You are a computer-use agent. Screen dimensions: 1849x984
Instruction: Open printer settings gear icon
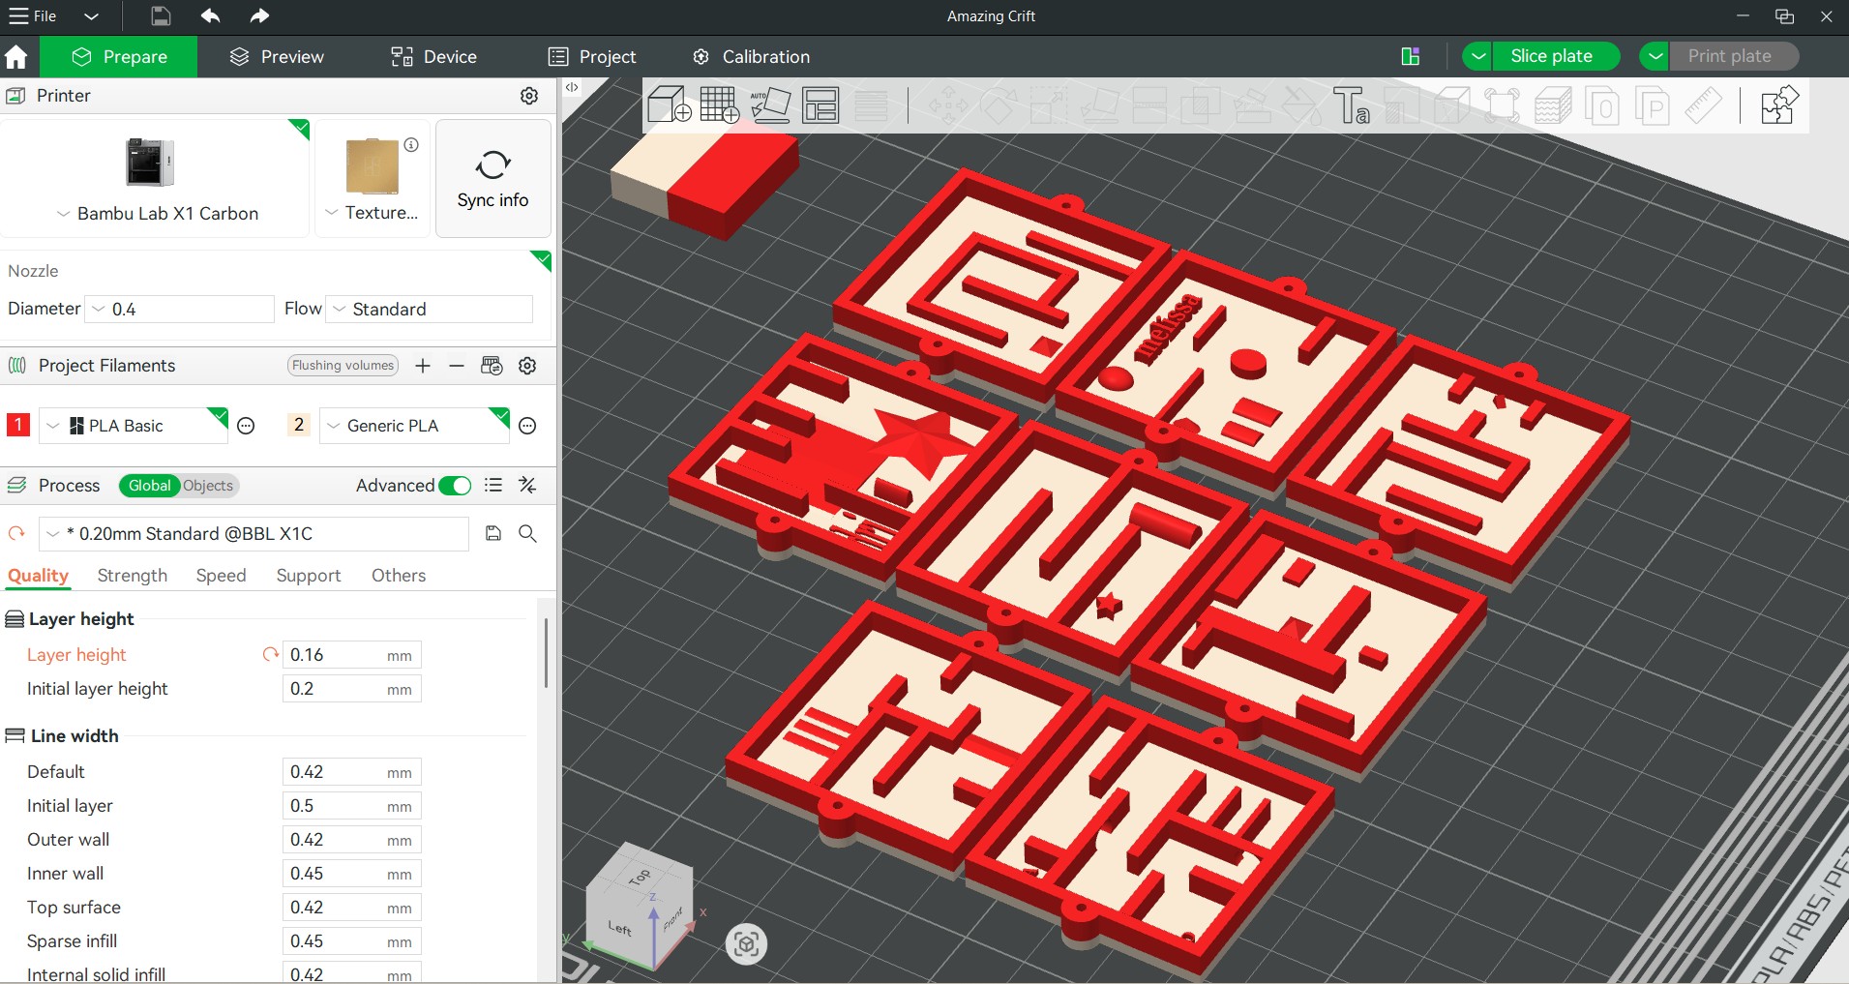tap(529, 96)
